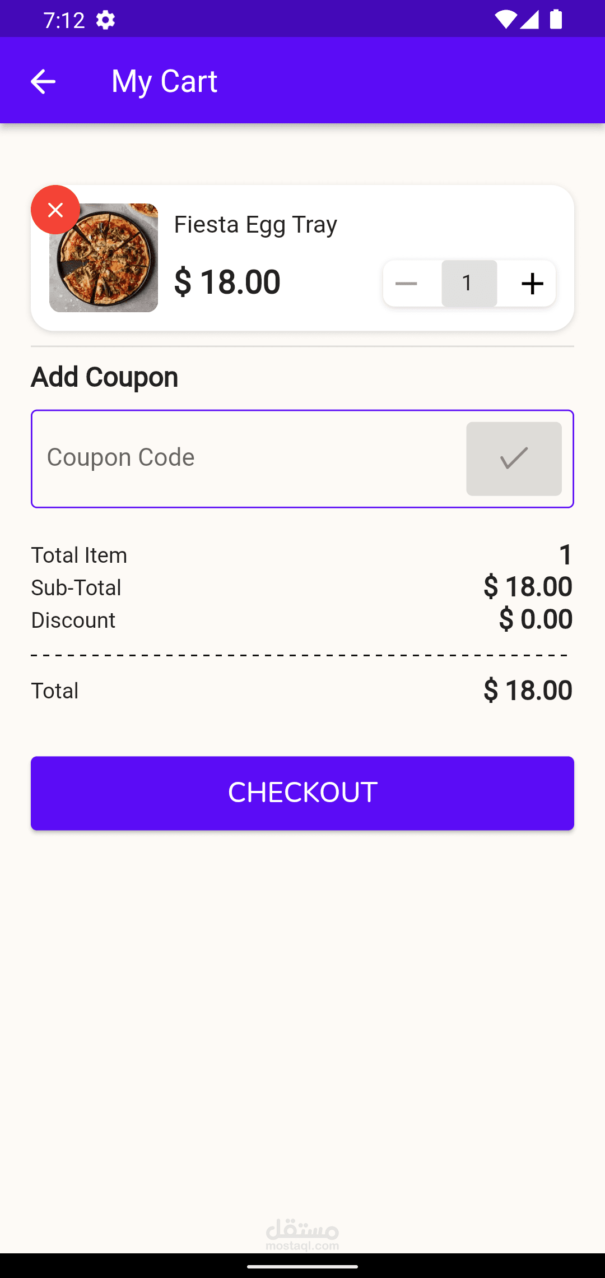Tap the $ 18.00 item price
605x1278 pixels.
(227, 281)
